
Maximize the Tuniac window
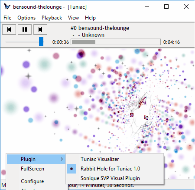point(166,7)
